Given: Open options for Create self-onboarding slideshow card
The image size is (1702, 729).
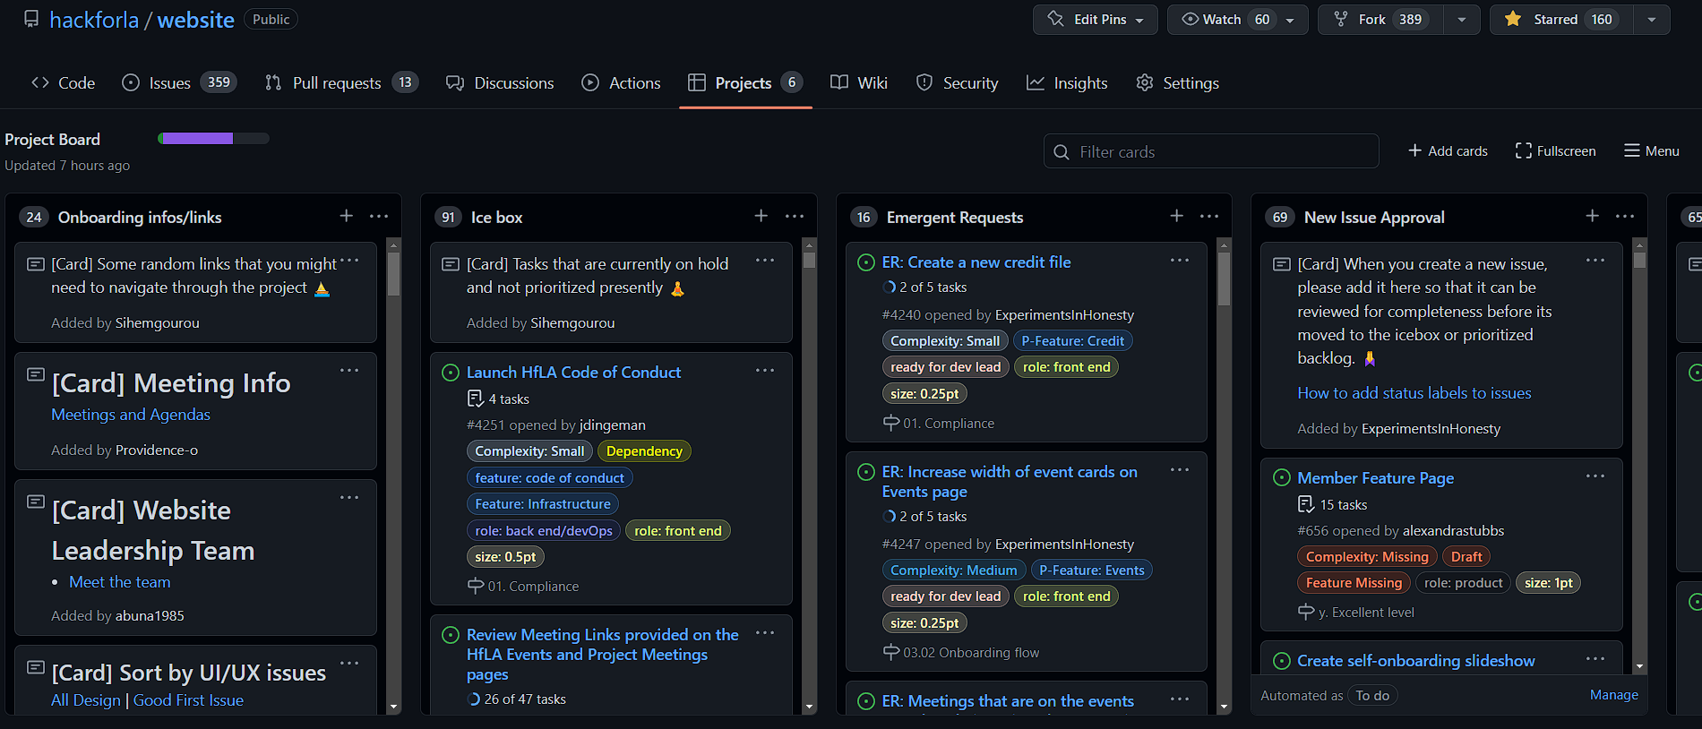Looking at the screenshot, I should (x=1595, y=658).
